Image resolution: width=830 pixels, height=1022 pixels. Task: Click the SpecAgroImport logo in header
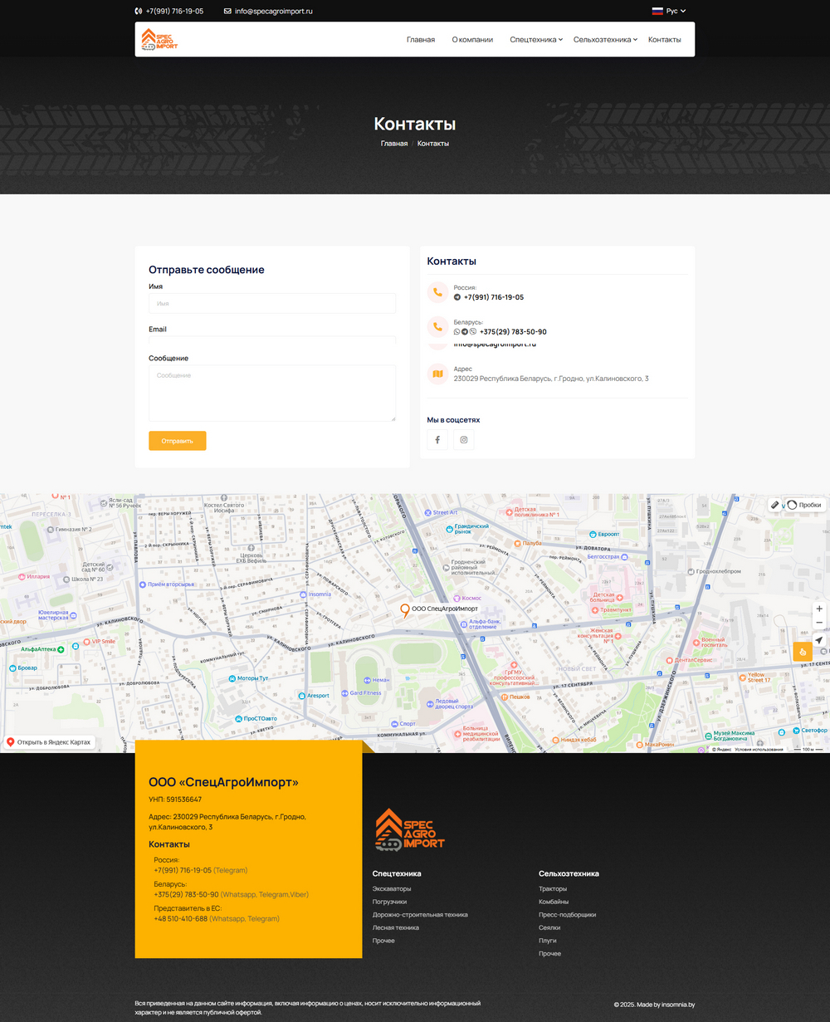159,39
